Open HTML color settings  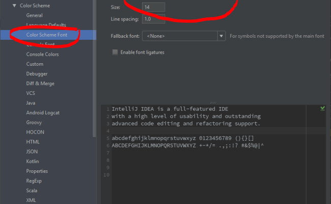(x=33, y=142)
